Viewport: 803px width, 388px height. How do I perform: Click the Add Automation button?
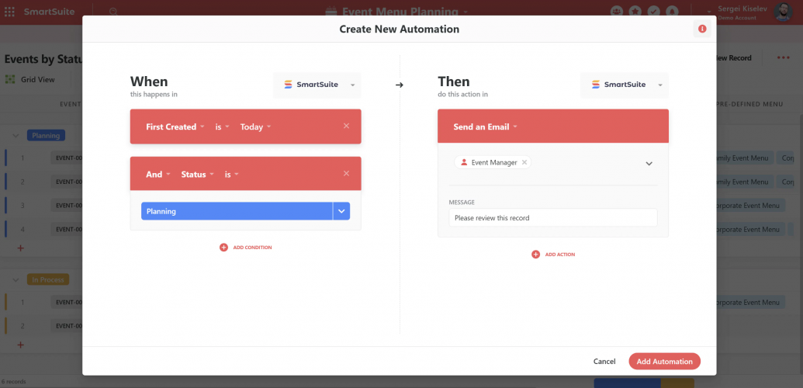[665, 362]
